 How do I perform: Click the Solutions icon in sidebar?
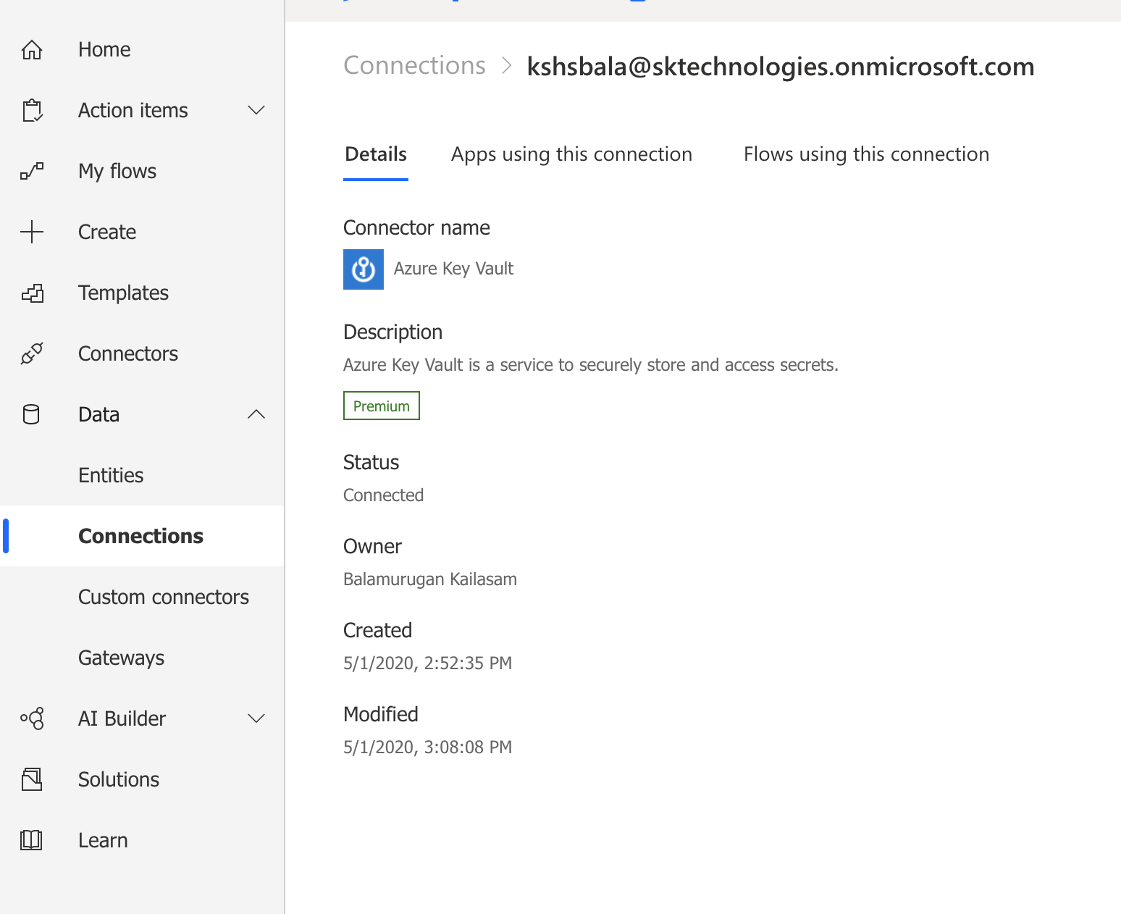32,779
